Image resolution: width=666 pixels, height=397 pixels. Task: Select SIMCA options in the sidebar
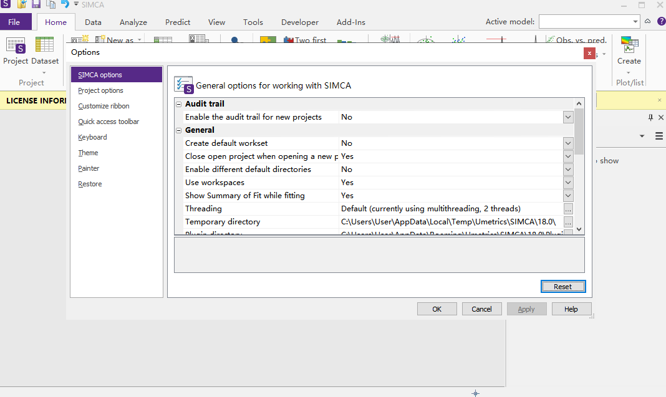tap(117, 75)
